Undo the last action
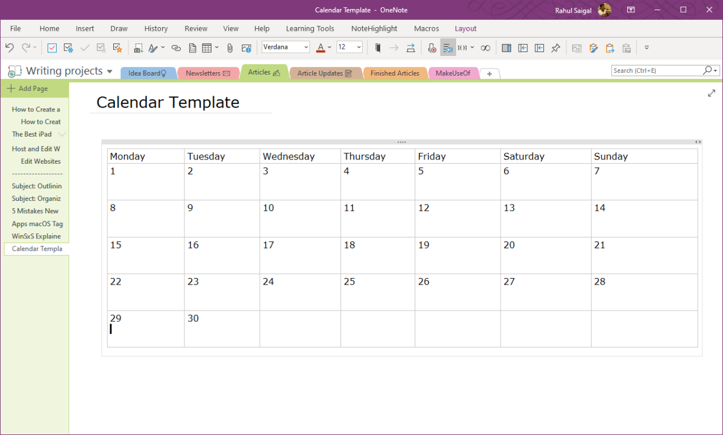 coord(9,48)
